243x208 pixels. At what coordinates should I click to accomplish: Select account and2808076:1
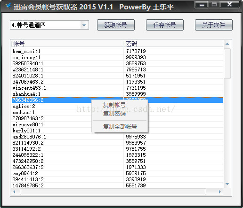(x=29, y=137)
